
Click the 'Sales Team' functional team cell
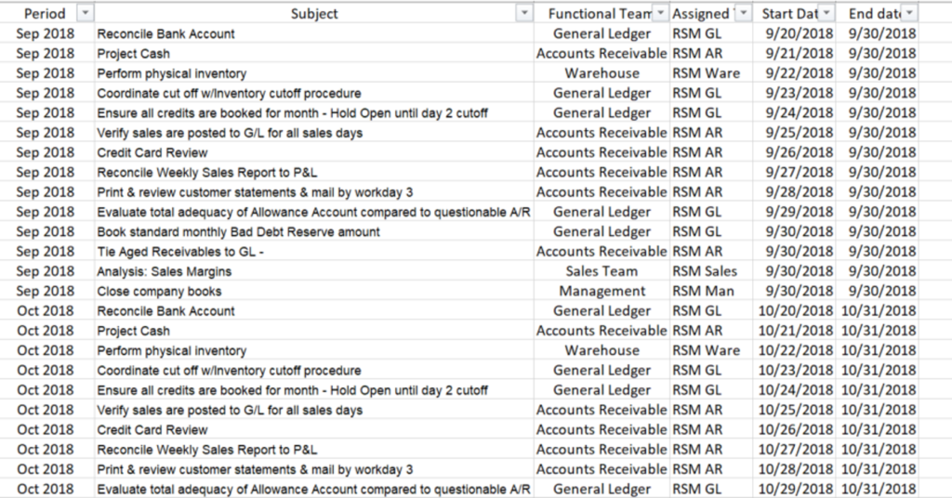(x=602, y=271)
